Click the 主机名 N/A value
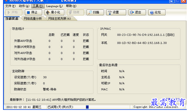The width and height of the screenshot is (188, 112). pyautogui.click(x=122, y=77)
